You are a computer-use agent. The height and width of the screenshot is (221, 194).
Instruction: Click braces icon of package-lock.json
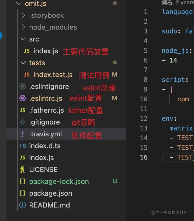[x=23, y=181]
